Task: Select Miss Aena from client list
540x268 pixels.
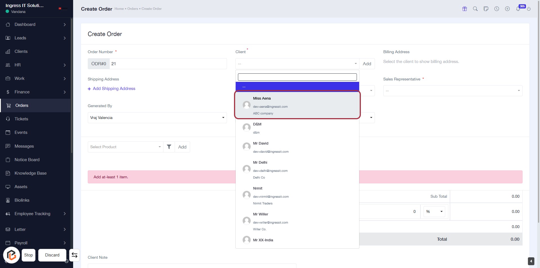Action: pyautogui.click(x=297, y=105)
